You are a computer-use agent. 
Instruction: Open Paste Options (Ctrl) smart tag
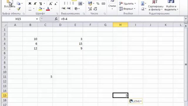[x=136, y=101]
